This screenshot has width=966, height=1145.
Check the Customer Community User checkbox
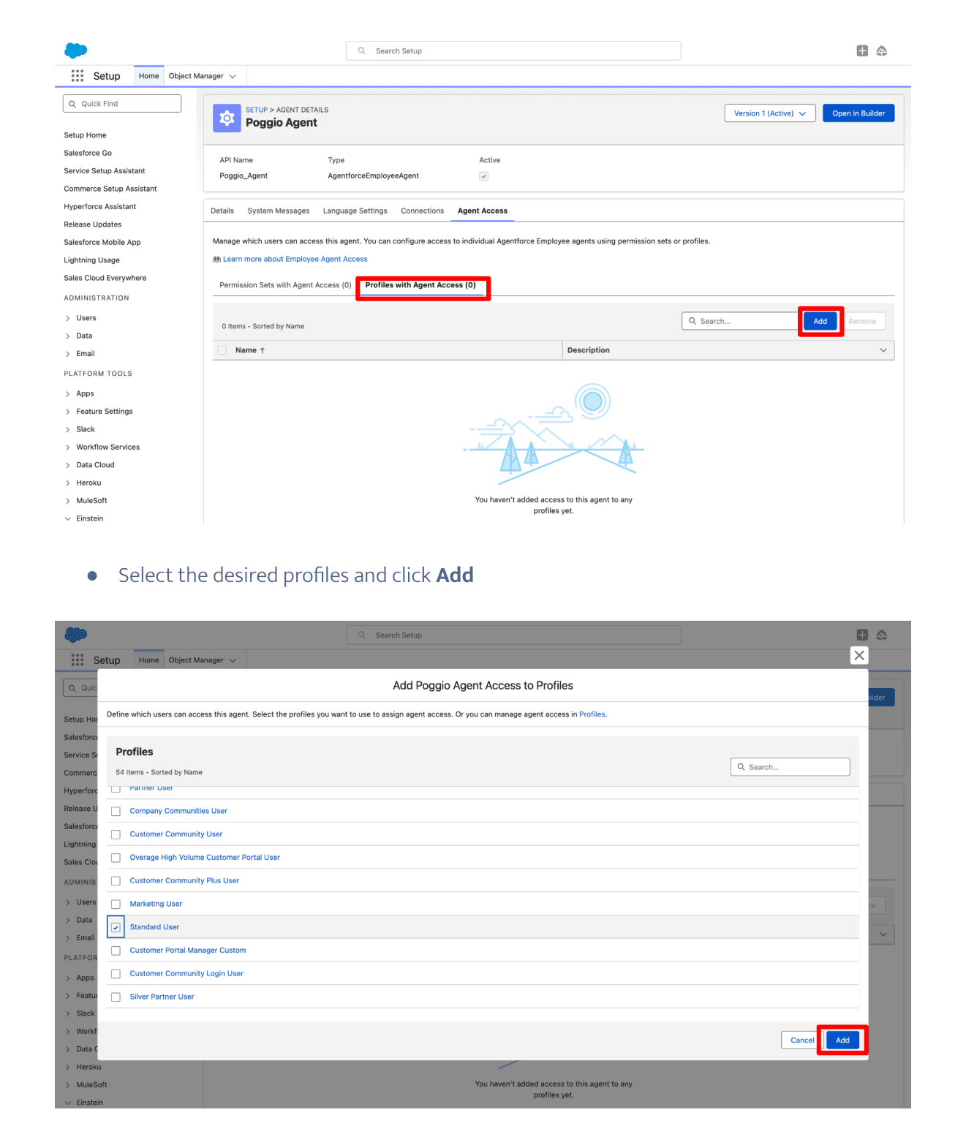116,834
